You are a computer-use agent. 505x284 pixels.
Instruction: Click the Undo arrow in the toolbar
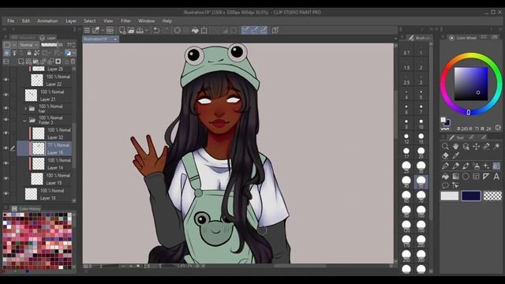pos(156,30)
